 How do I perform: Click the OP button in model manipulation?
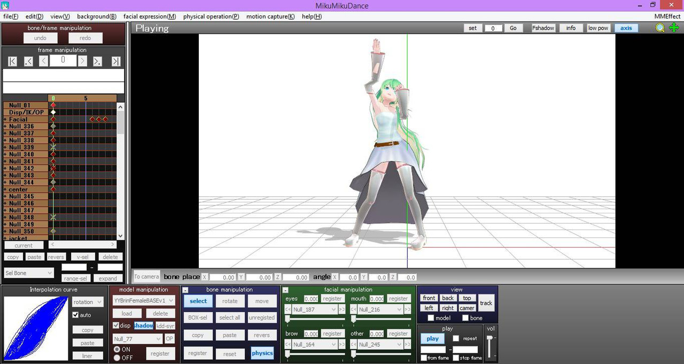coord(169,339)
